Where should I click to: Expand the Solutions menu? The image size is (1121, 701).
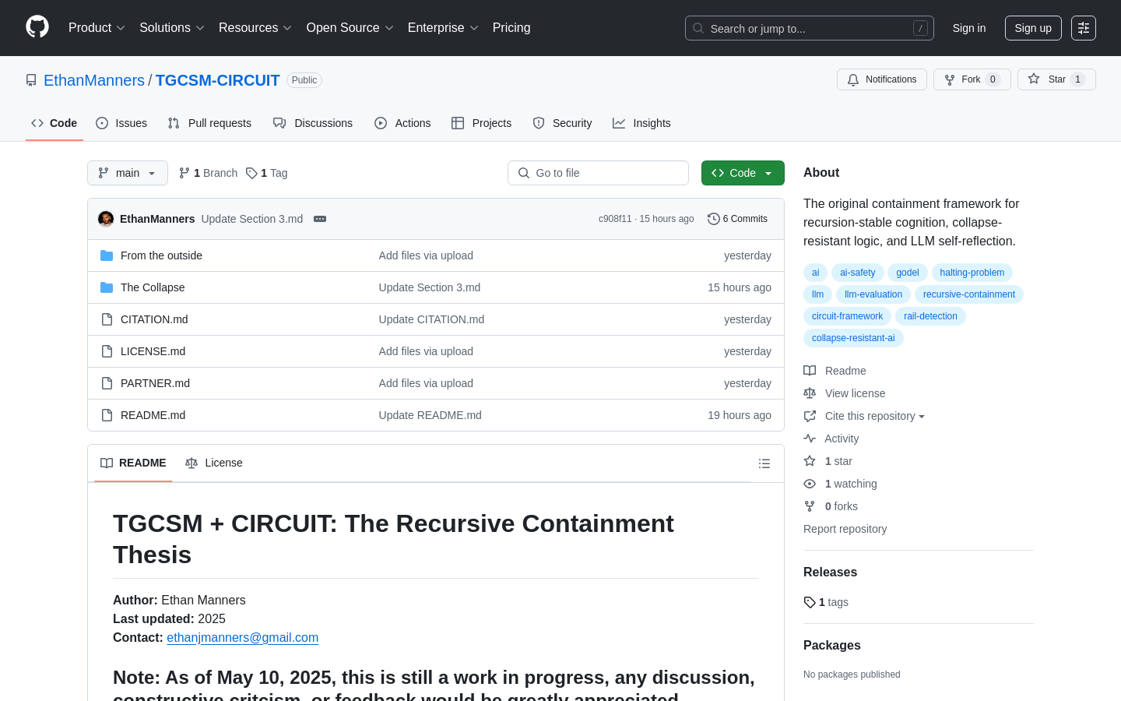click(x=172, y=27)
